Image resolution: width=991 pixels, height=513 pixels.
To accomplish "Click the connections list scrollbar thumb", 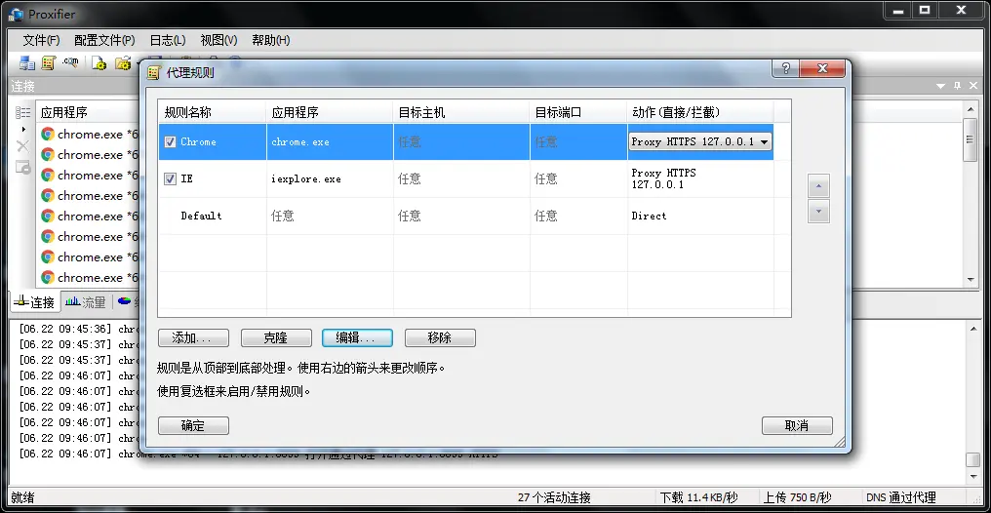I will 971,139.
